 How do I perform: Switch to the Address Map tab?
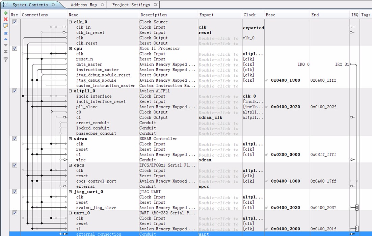tap(84, 5)
